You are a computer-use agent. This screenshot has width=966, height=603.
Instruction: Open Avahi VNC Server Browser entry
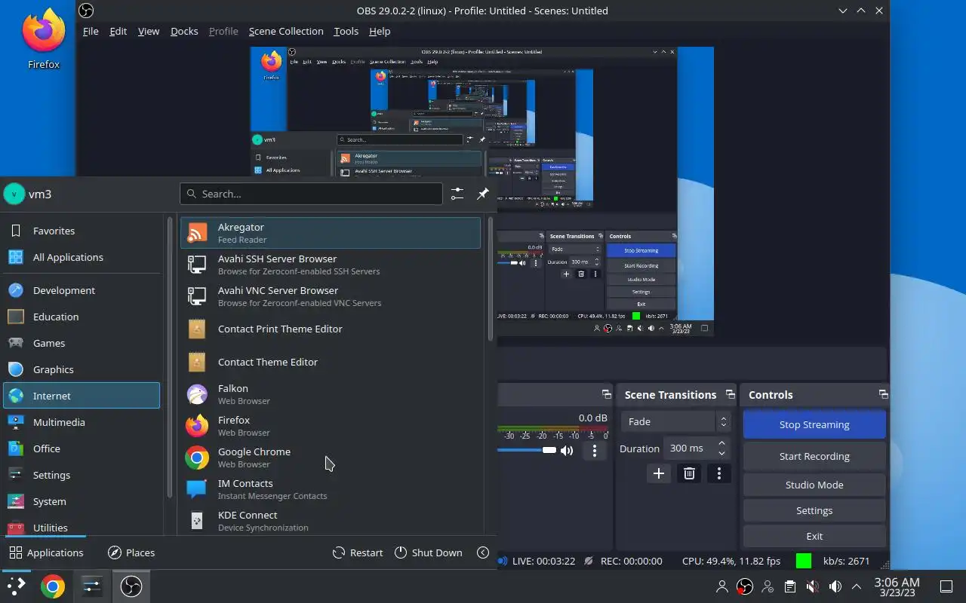(x=331, y=296)
